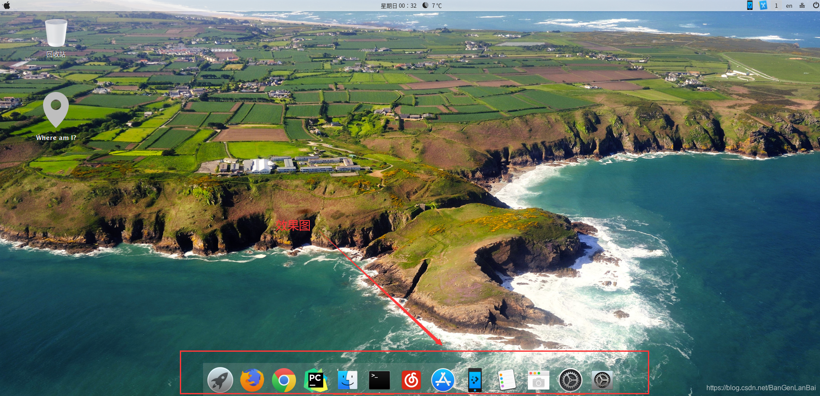Click the 星期日 00:32 clock
Viewport: 820px width, 396px height.
coord(398,6)
